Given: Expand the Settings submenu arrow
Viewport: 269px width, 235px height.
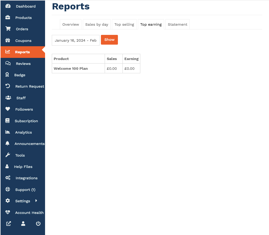Looking at the screenshot, I should [x=36, y=201].
